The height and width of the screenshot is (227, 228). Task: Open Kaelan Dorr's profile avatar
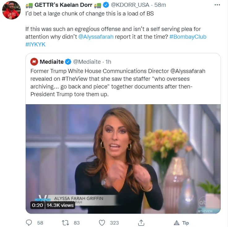11,10
